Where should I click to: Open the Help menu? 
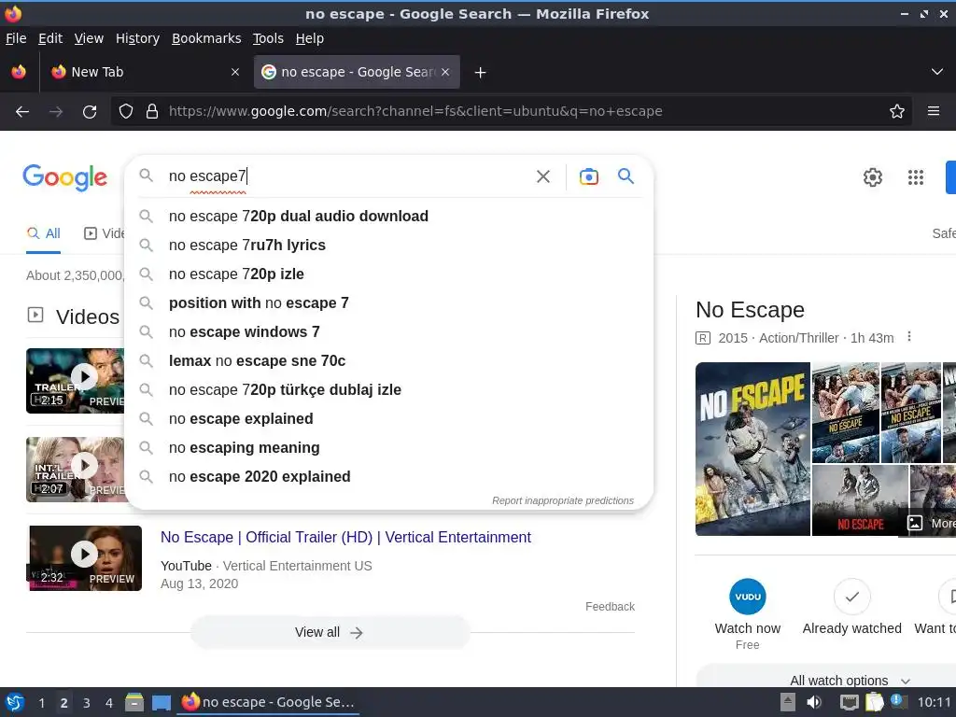point(310,38)
